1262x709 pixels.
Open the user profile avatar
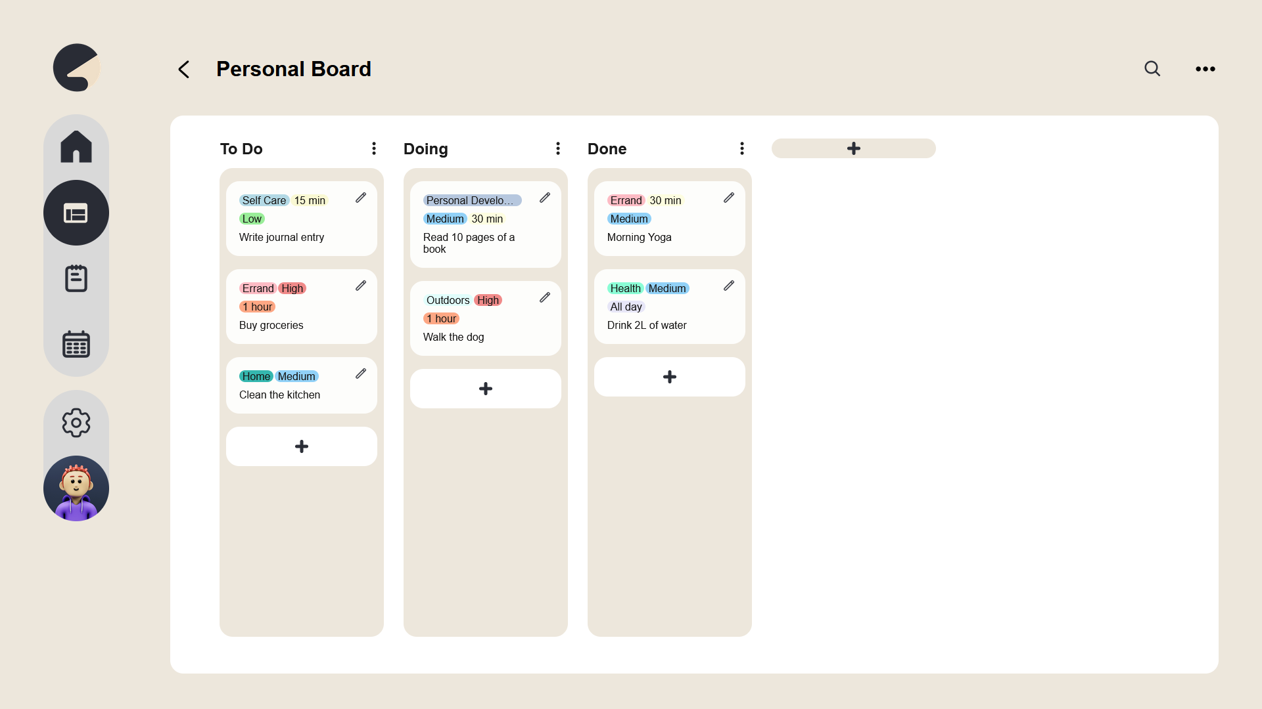click(76, 488)
